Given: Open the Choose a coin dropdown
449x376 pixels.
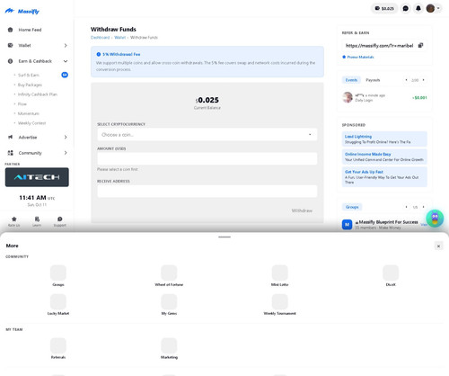Looking at the screenshot, I should coord(207,135).
